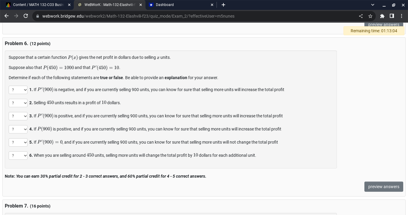Click the site security lock icon
Screen dimensions: 408x215
(x=38, y=16)
